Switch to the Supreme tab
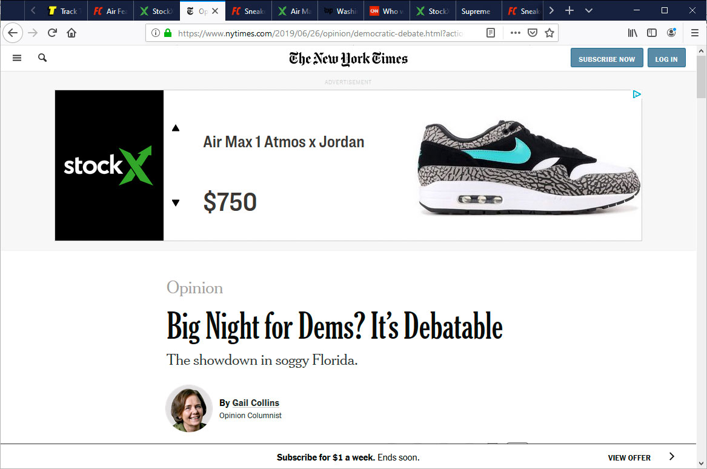This screenshot has width=707, height=469. (x=478, y=10)
